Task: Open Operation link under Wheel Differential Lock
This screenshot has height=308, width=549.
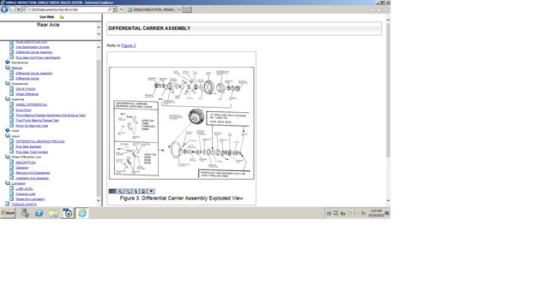Action: [22, 168]
